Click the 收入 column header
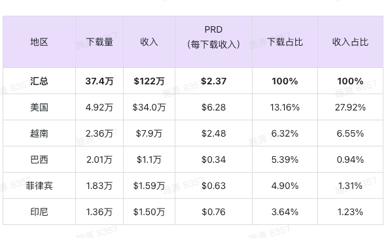The height and width of the screenshot is (238, 388). 149,42
